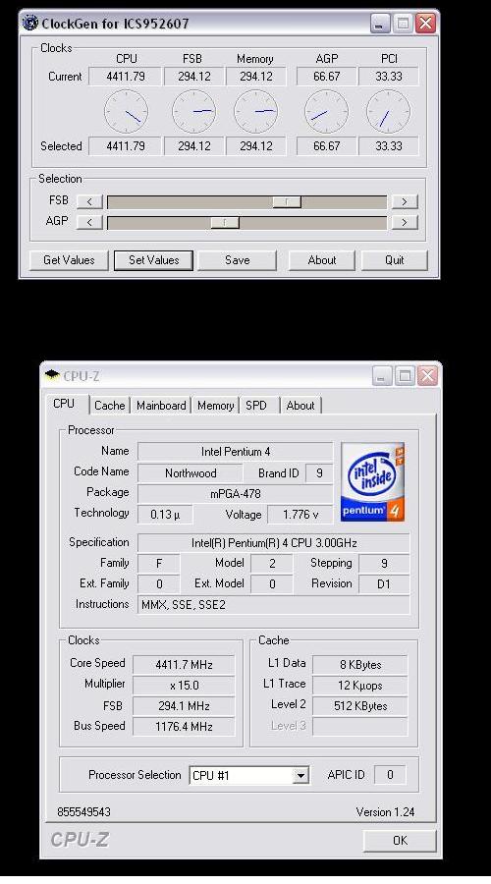Viewport: 491px width, 884px height.
Task: Switch to the Cache tab
Action: point(109,406)
